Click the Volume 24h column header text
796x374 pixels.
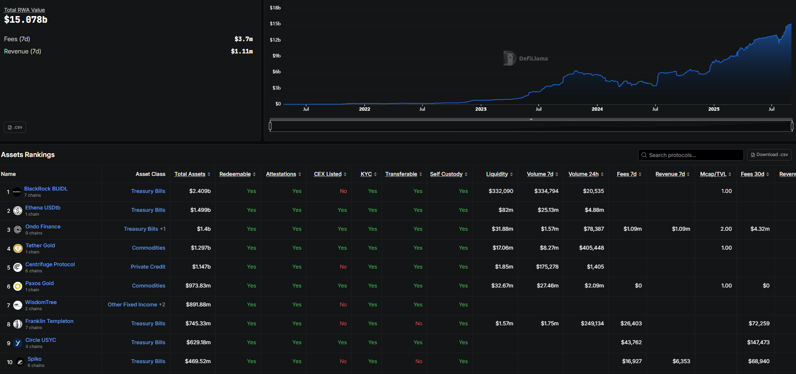583,174
